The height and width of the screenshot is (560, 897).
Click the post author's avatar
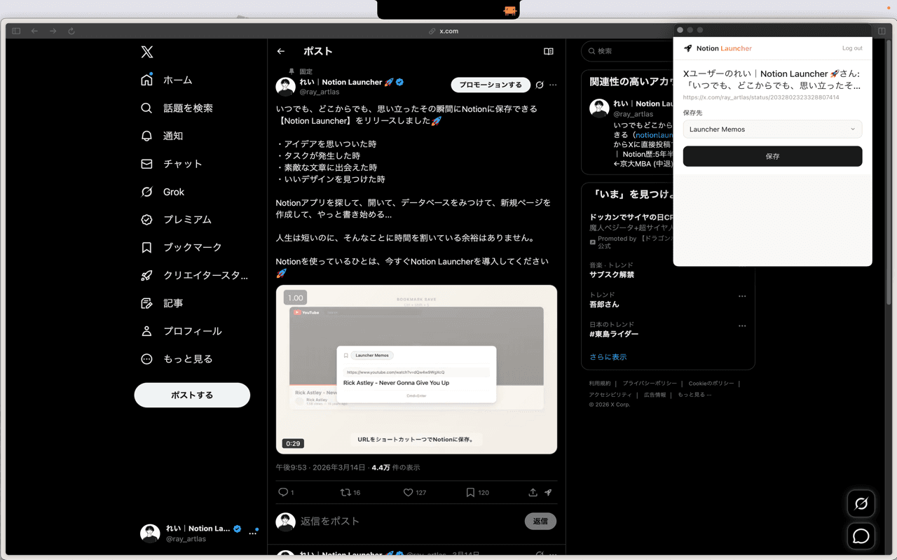click(285, 87)
